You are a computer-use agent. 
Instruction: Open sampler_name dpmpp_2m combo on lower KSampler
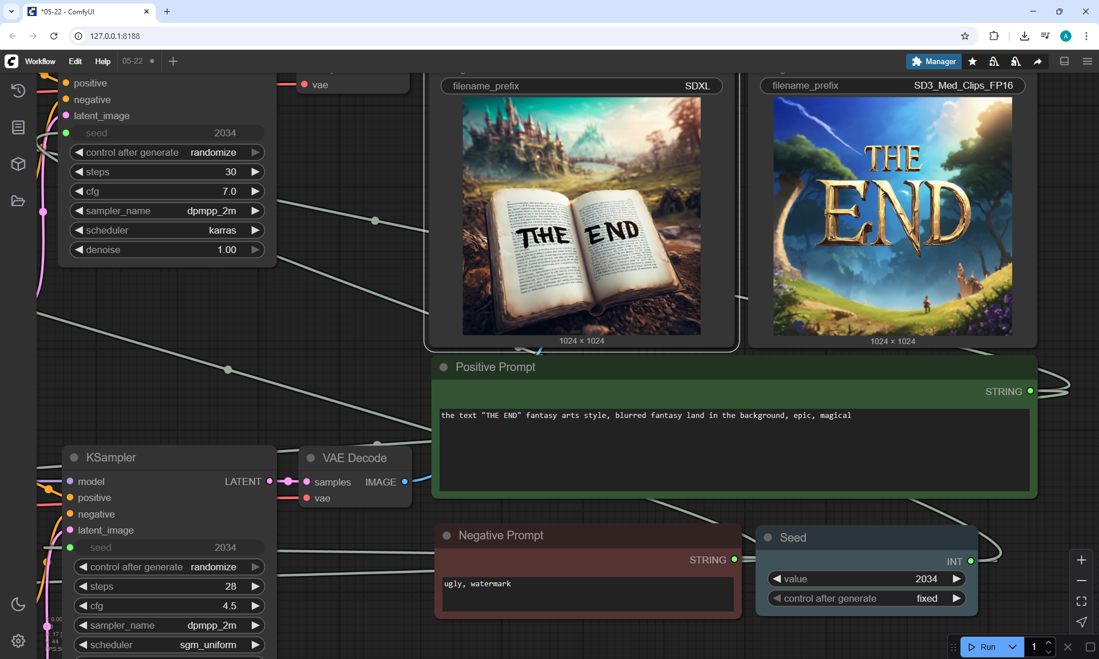(x=169, y=625)
